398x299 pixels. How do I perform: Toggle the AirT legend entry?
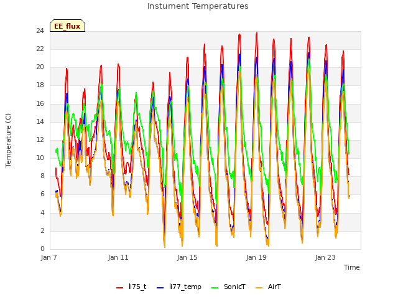268,287
